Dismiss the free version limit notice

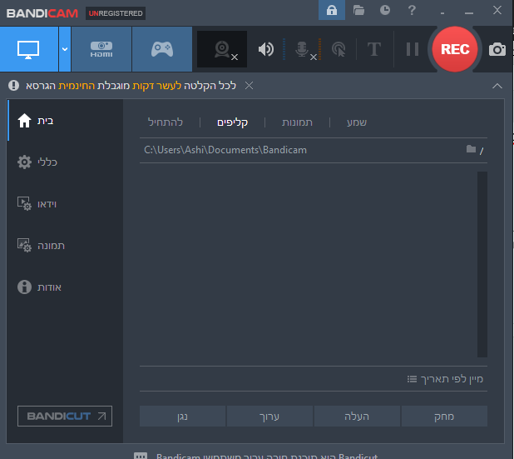point(250,86)
